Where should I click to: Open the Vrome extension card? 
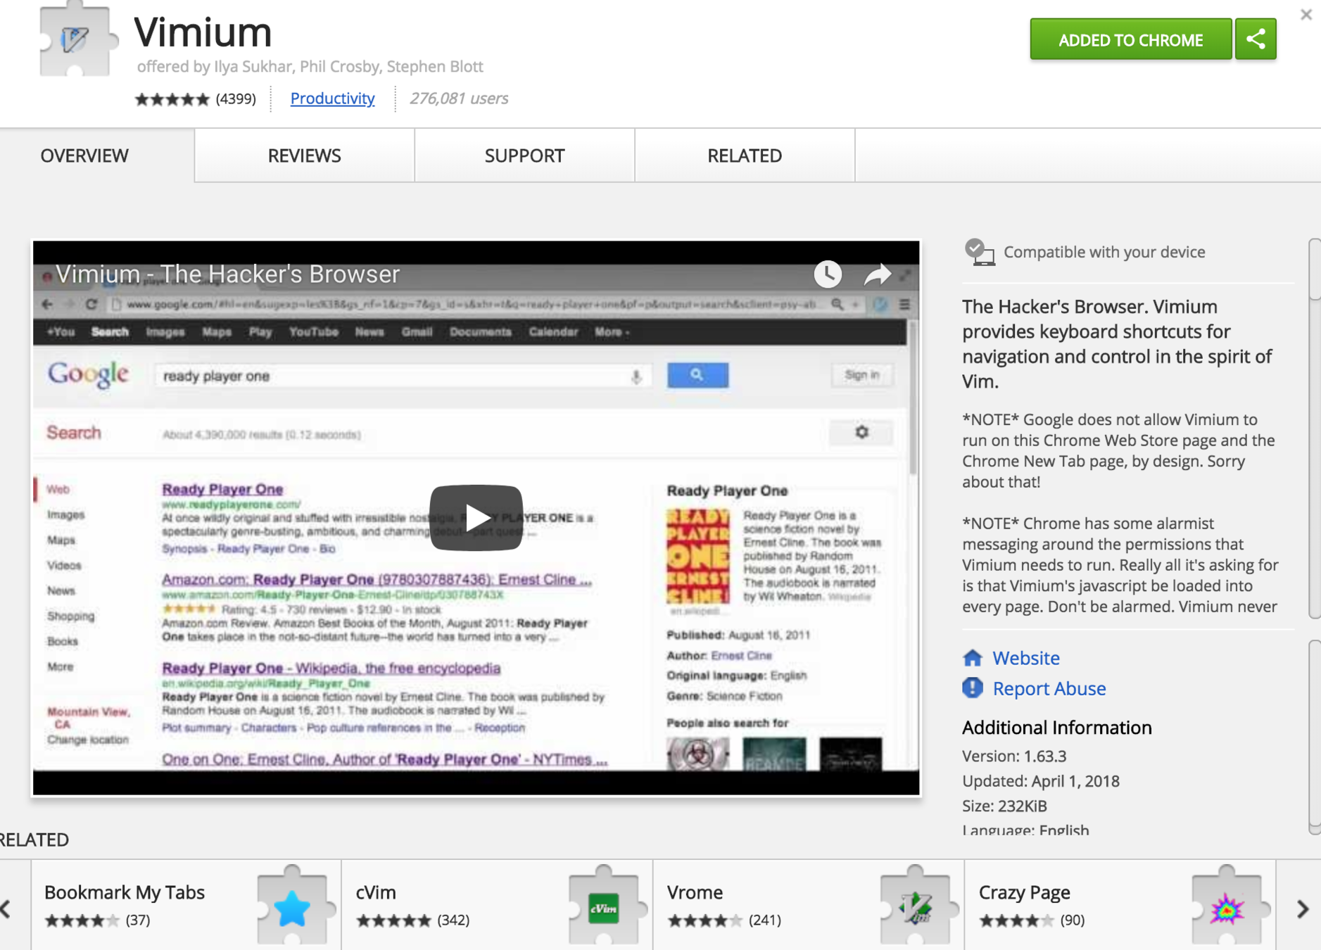tap(809, 905)
